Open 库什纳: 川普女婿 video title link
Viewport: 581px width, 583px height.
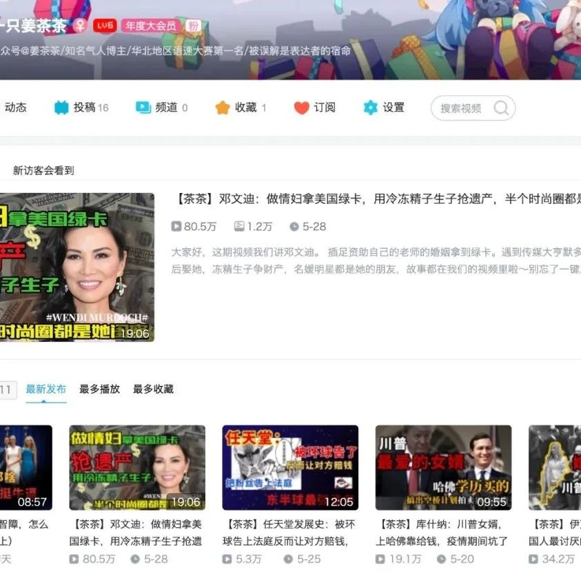442,533
